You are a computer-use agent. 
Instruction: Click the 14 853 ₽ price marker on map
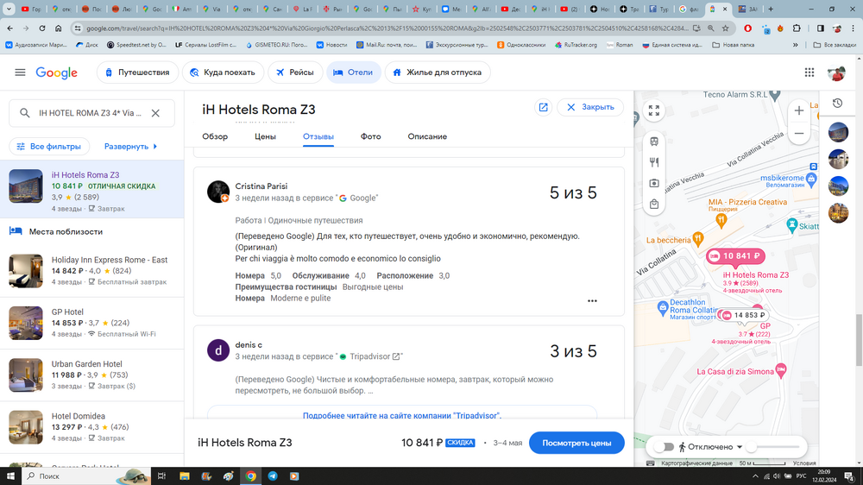coord(744,315)
